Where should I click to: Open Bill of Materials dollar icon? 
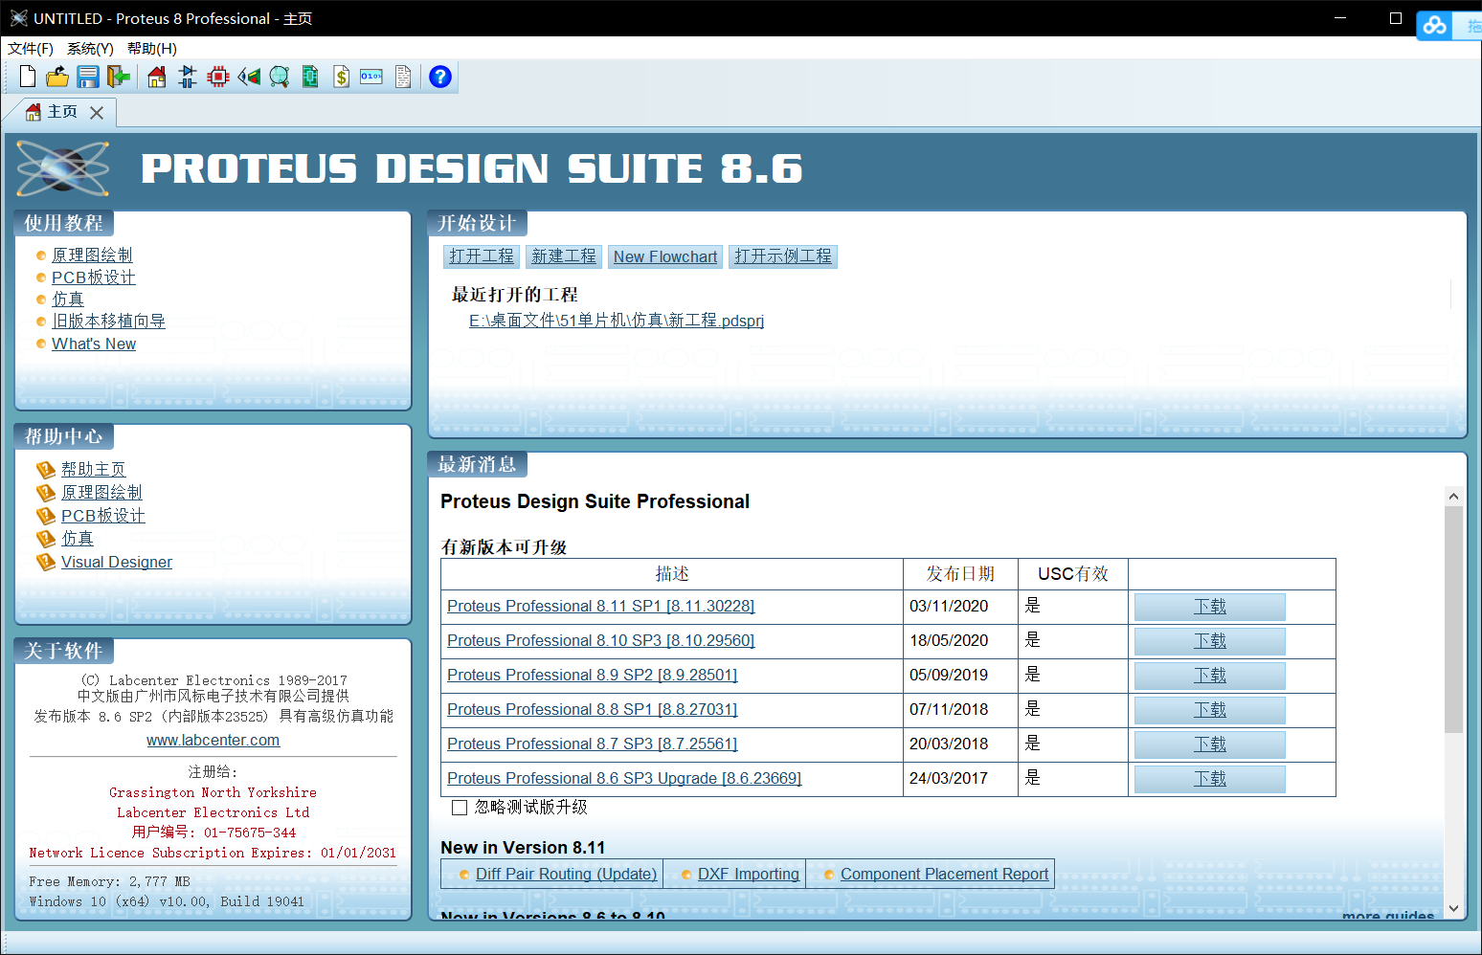coord(341,77)
